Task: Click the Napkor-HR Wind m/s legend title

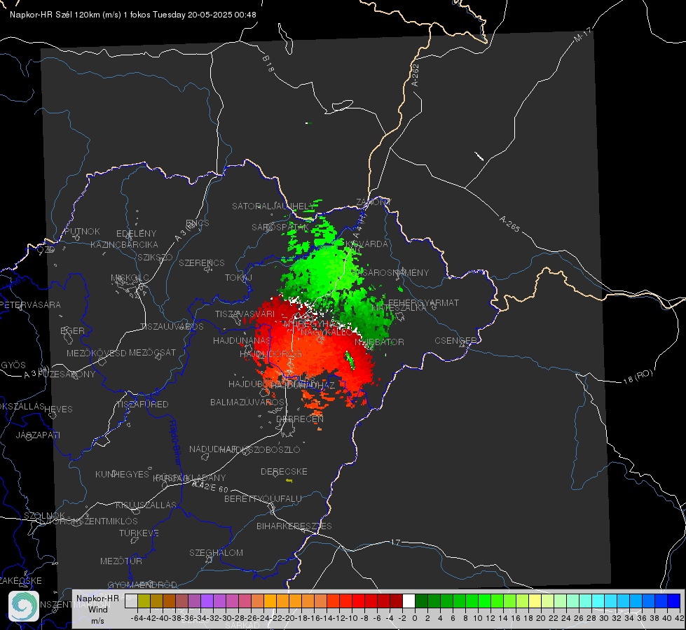Action: tap(97, 609)
